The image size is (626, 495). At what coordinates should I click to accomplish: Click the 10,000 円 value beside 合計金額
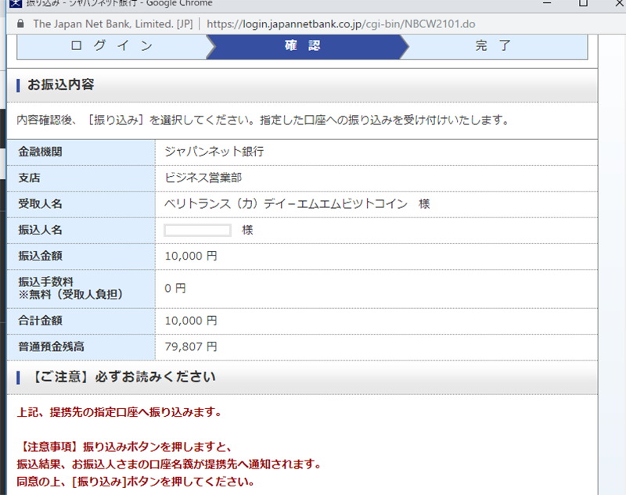191,321
